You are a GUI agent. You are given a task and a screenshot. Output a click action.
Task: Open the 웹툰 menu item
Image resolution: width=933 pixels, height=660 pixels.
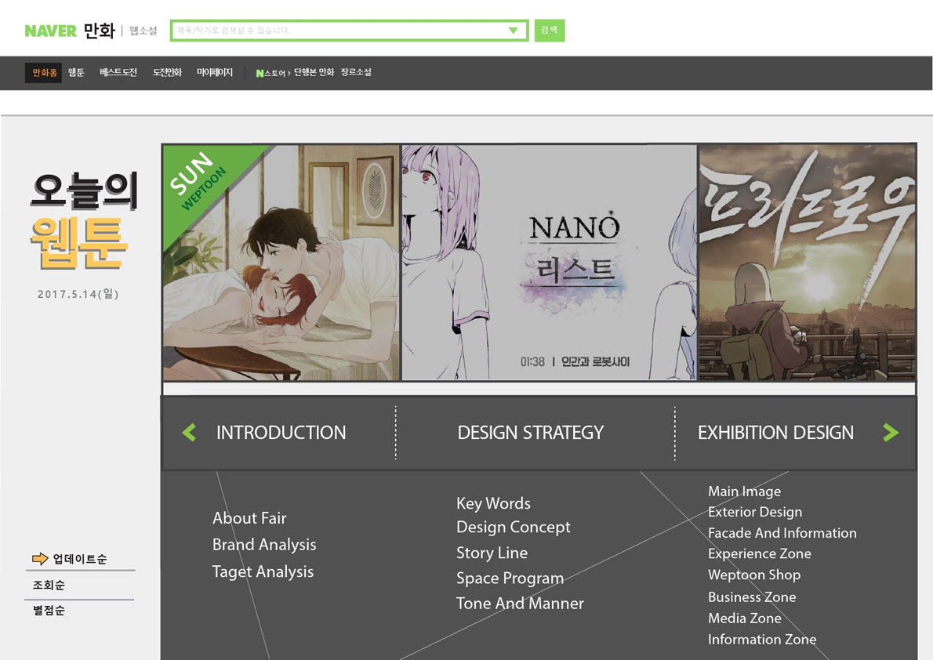[x=76, y=73]
